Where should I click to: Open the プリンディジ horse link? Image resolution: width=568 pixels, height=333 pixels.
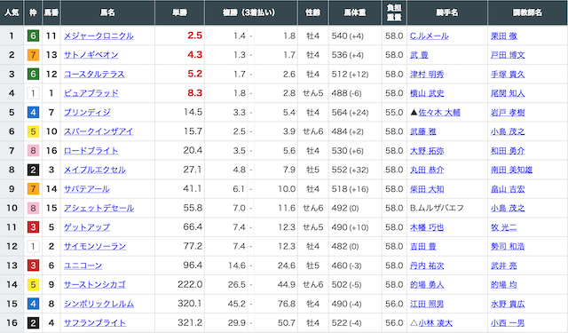(87, 112)
